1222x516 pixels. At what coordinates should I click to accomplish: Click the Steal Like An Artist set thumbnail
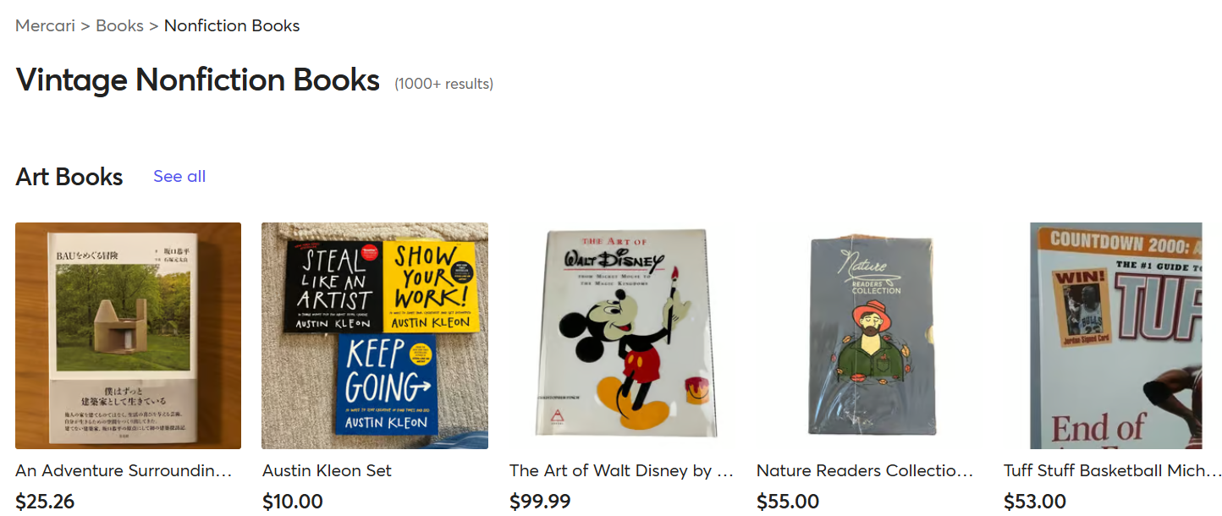point(374,335)
